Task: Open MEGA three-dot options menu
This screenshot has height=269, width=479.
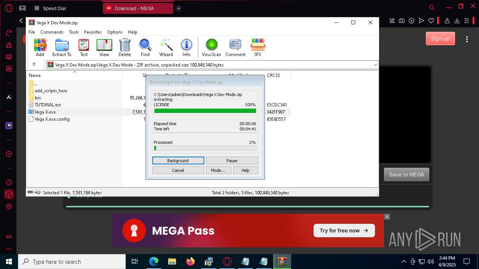Action: point(467,39)
